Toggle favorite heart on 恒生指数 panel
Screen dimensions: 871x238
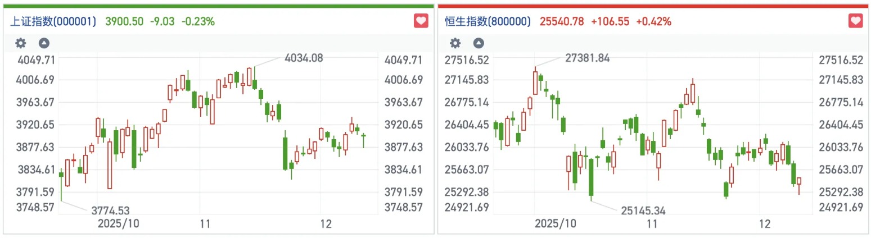click(x=855, y=21)
